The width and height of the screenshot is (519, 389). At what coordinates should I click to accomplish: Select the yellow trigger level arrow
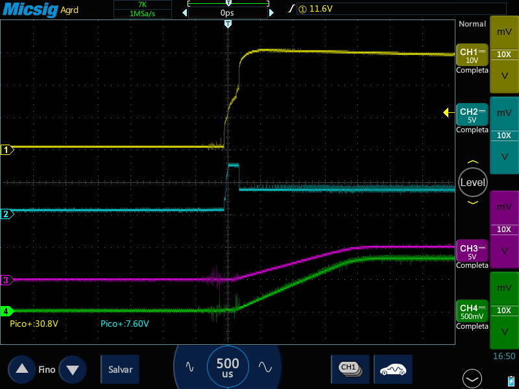click(449, 113)
